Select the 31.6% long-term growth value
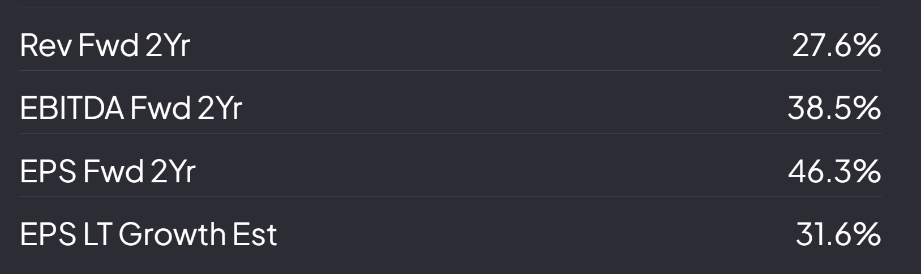Screen dimensions: 921x274 point(838,234)
